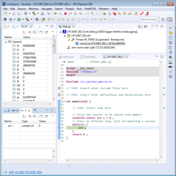The image size is (176, 176).
Task: Show hidden tabs via »2 chevron
Action: [x=35, y=110]
